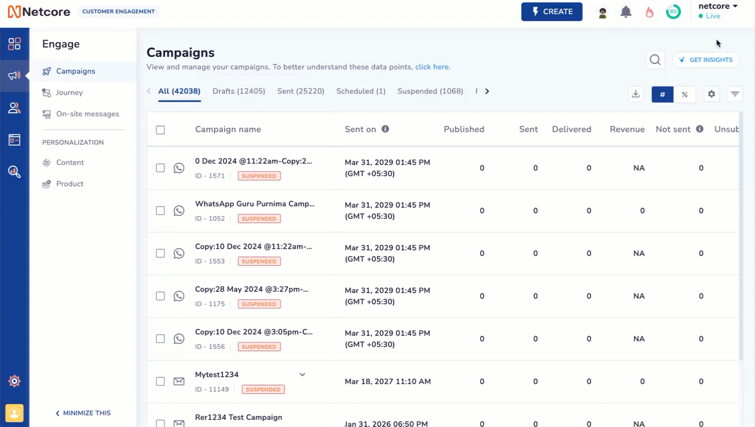755x427 pixels.
Task: Click SUSPENDED badge of ID 11149
Action: click(x=263, y=390)
